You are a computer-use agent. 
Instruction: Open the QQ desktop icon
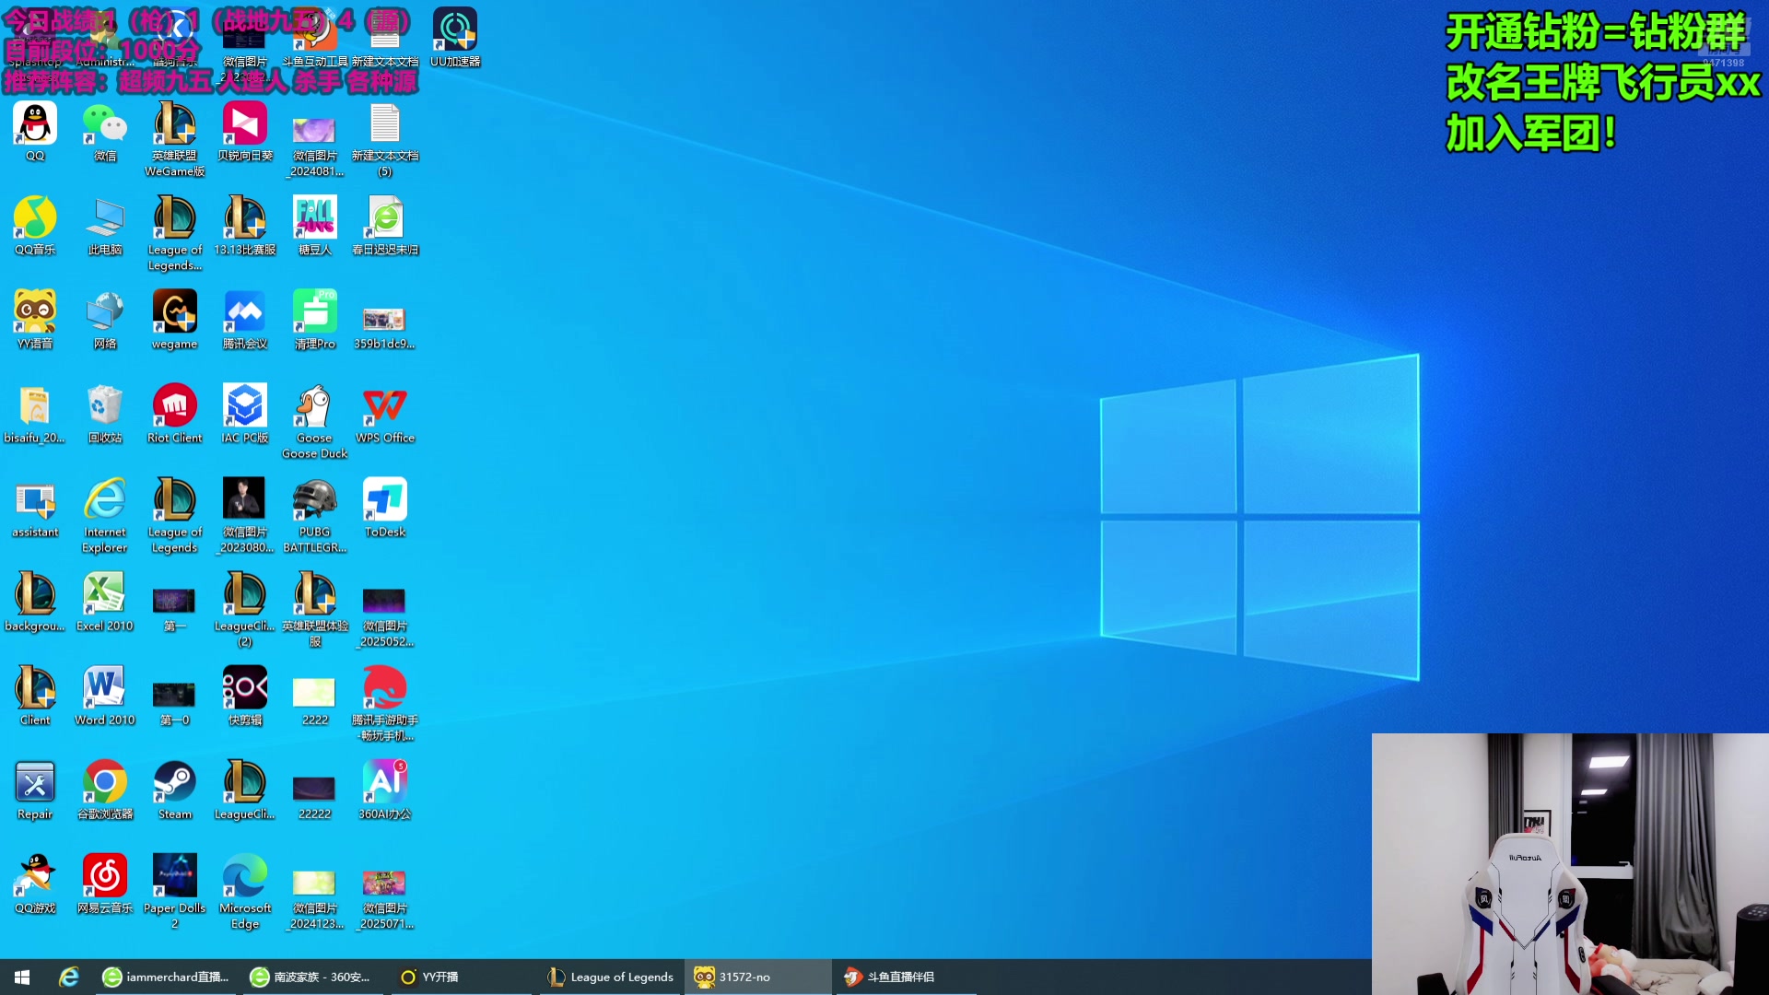(x=35, y=132)
